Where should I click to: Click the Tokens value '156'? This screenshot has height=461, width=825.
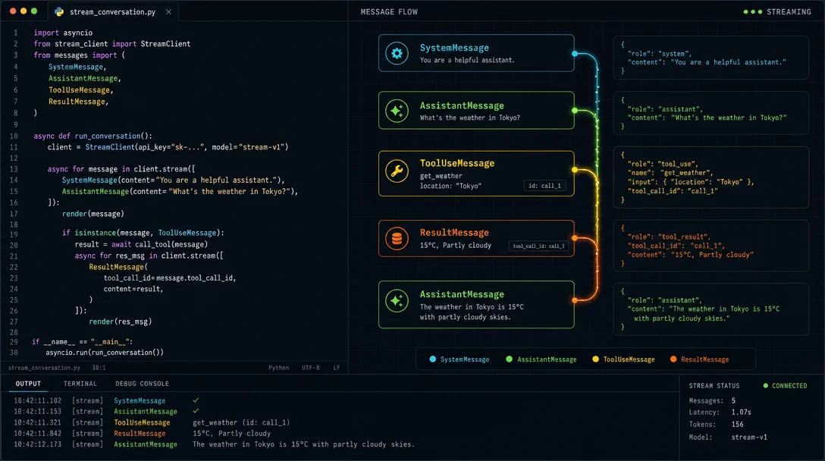pos(737,424)
